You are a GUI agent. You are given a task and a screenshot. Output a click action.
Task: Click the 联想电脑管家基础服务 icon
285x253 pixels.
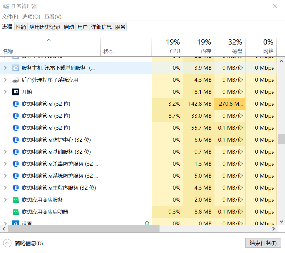pyautogui.click(x=16, y=152)
